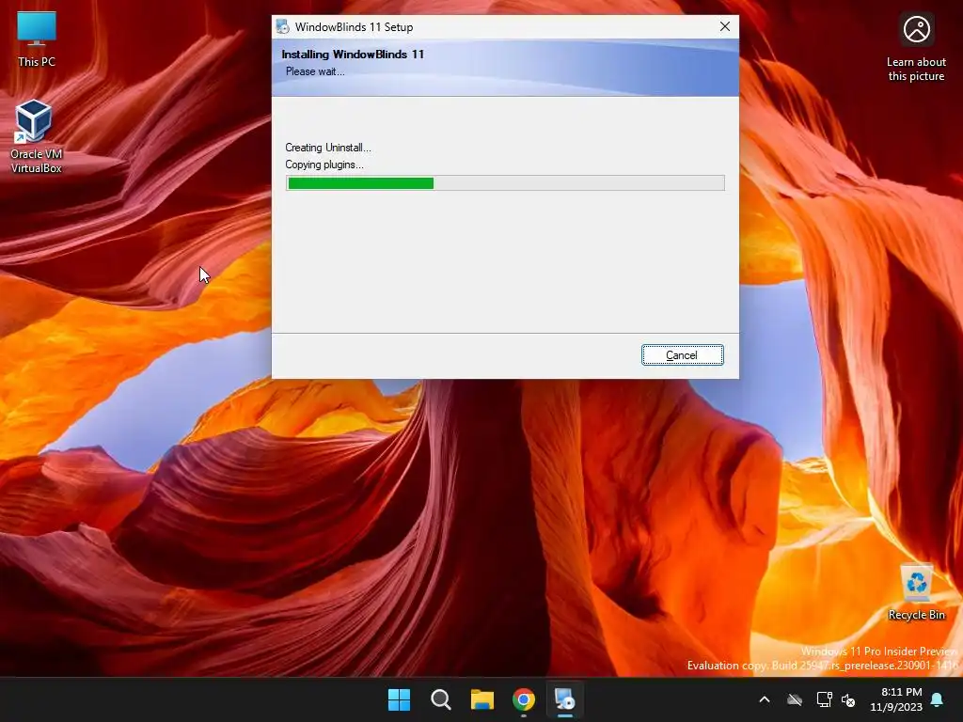The width and height of the screenshot is (963, 722).
Task: Cancel the WindowBlinds 11 installation
Action: pyautogui.click(x=683, y=354)
